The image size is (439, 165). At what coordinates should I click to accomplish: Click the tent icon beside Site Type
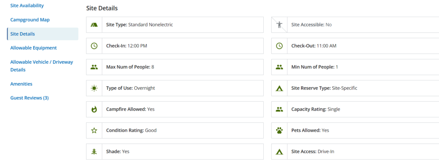pyautogui.click(x=94, y=25)
